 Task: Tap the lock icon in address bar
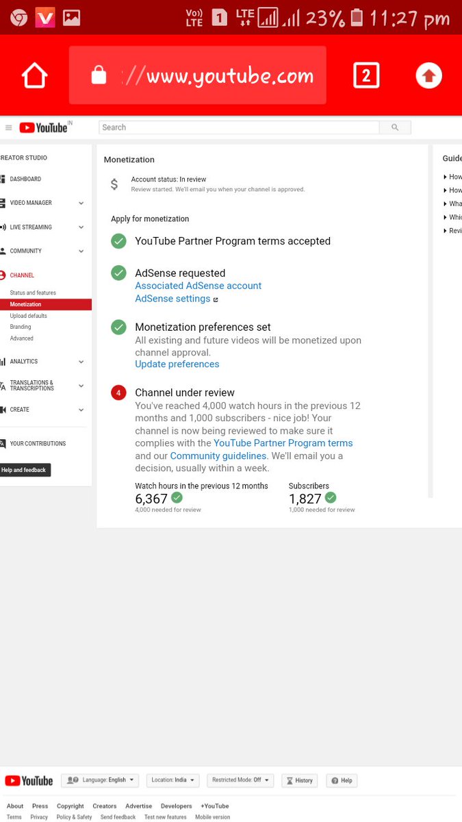click(99, 75)
